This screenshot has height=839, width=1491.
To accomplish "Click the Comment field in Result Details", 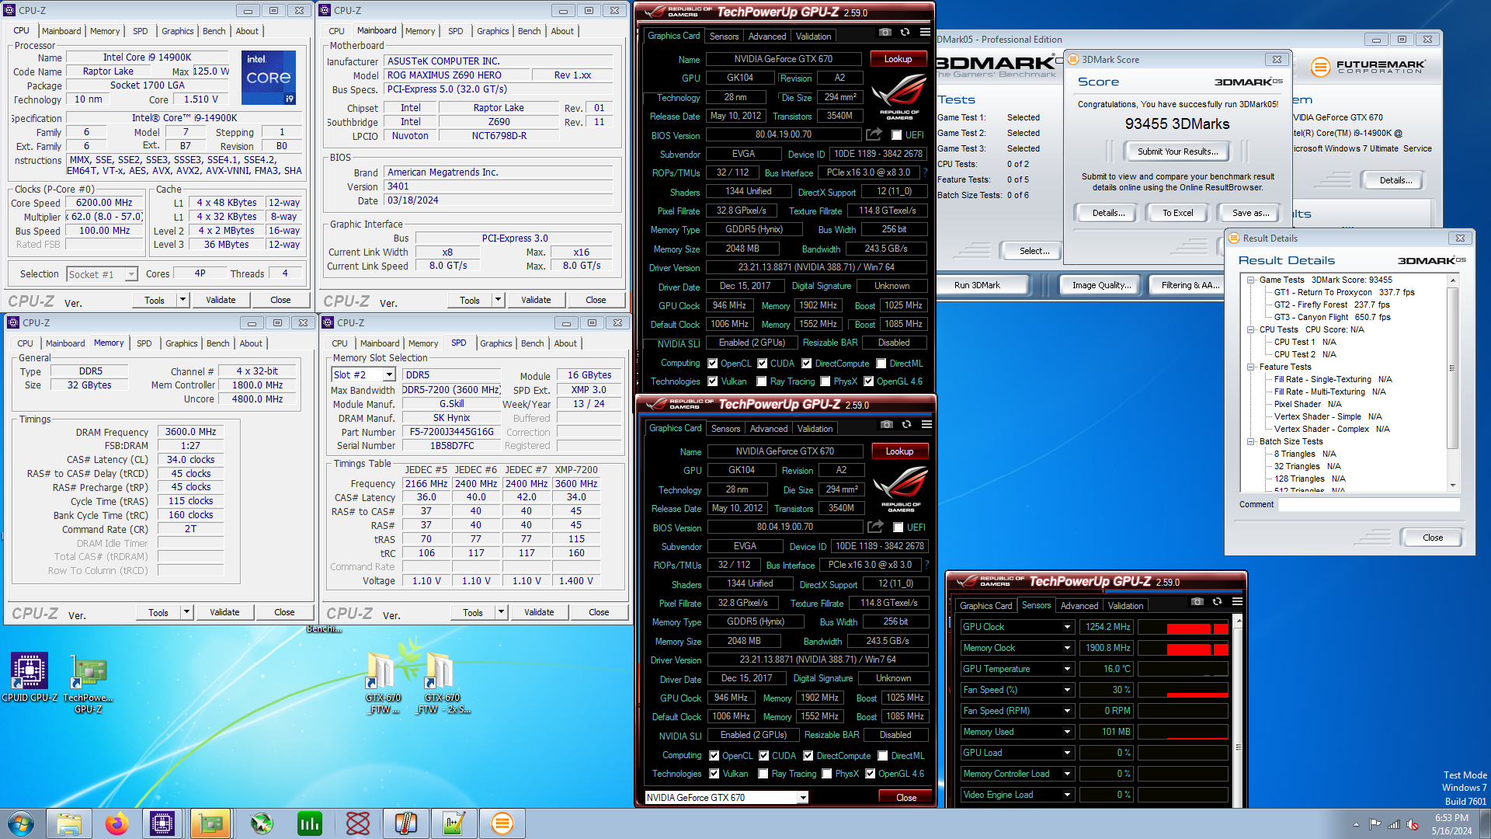I will tap(1368, 505).
